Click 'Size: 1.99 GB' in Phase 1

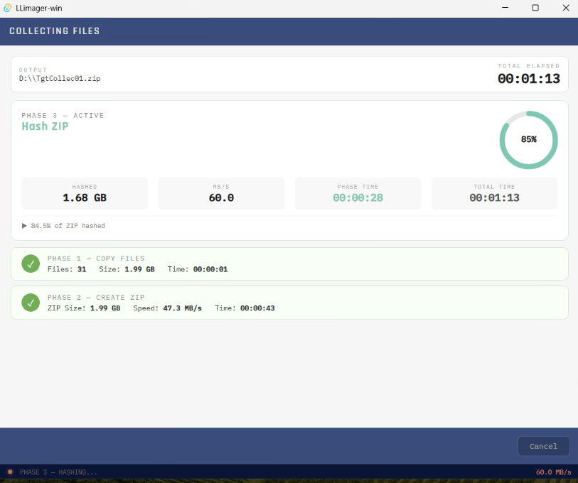point(127,269)
